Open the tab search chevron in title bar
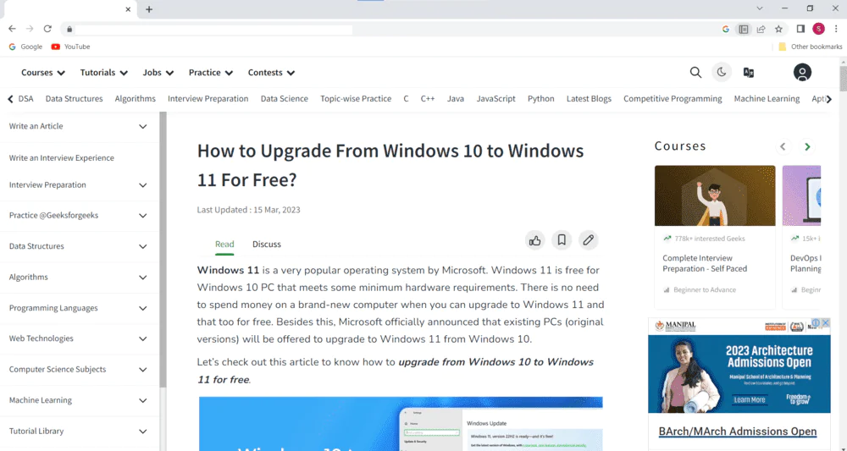Image resolution: width=847 pixels, height=451 pixels. coord(760,8)
